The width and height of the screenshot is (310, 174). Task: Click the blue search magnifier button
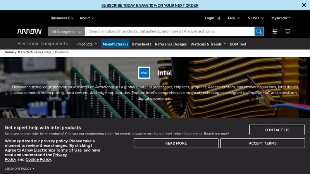259,31
